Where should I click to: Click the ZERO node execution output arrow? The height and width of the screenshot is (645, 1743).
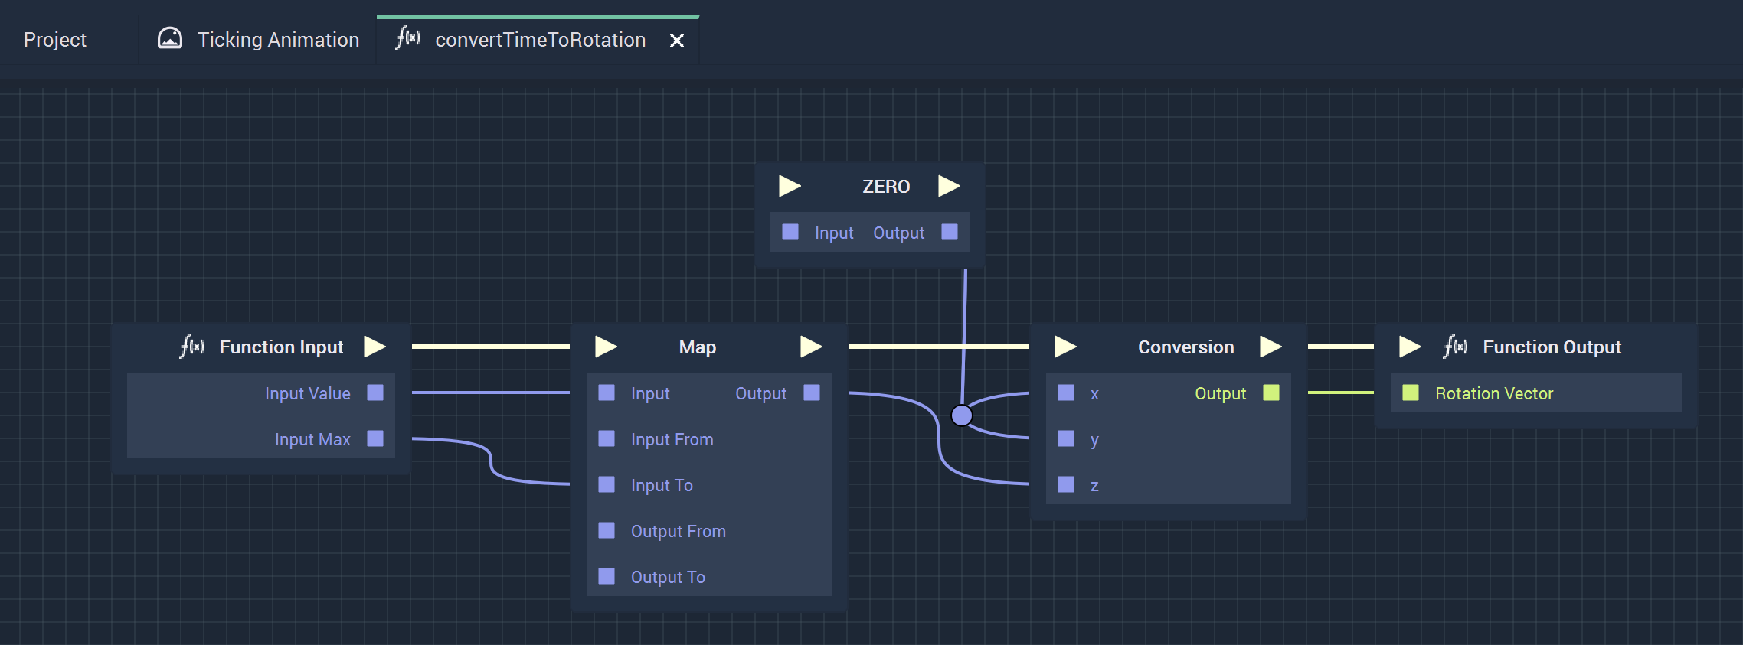949,186
